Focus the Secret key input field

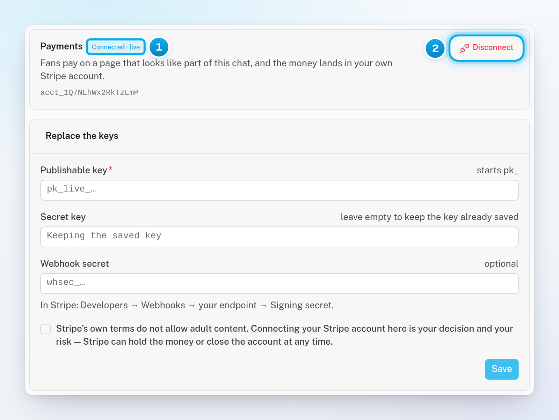279,237
